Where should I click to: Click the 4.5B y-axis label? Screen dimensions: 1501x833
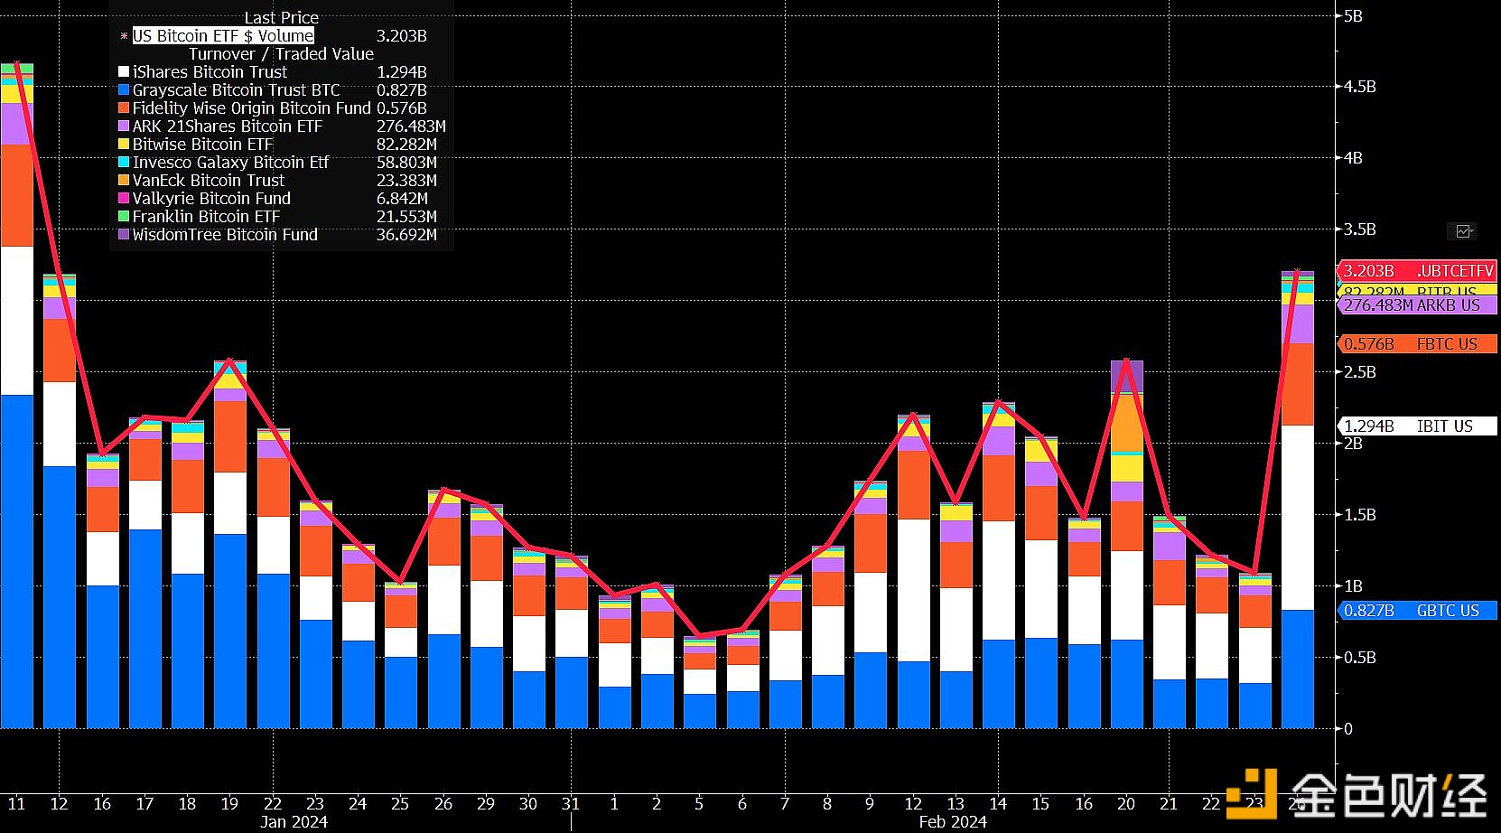pos(1360,87)
